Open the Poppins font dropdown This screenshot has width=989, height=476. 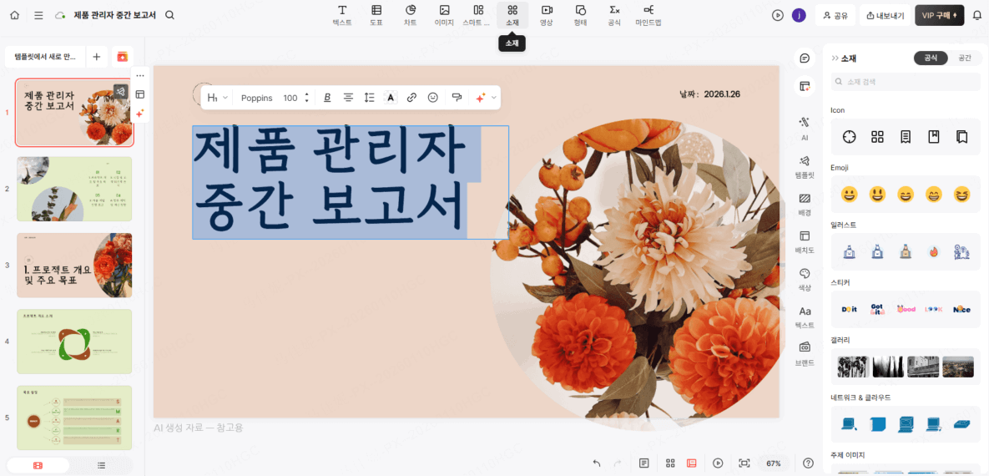257,98
